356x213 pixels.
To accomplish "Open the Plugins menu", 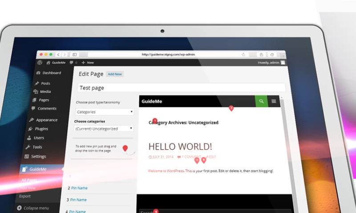I will [38, 129].
